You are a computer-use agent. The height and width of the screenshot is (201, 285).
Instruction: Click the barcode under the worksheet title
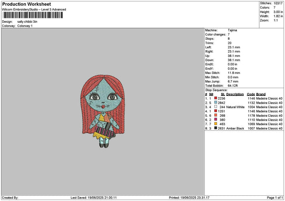click(34, 16)
